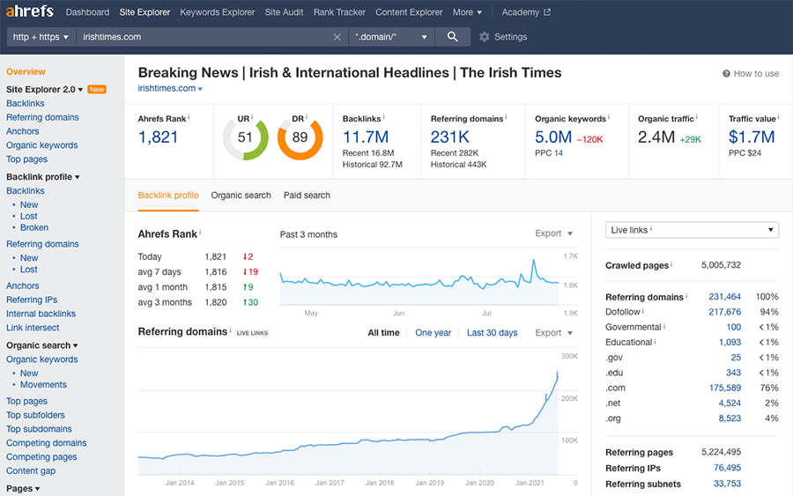Open Dashboard in top navigation
This screenshot has height=496, width=793.
(87, 12)
